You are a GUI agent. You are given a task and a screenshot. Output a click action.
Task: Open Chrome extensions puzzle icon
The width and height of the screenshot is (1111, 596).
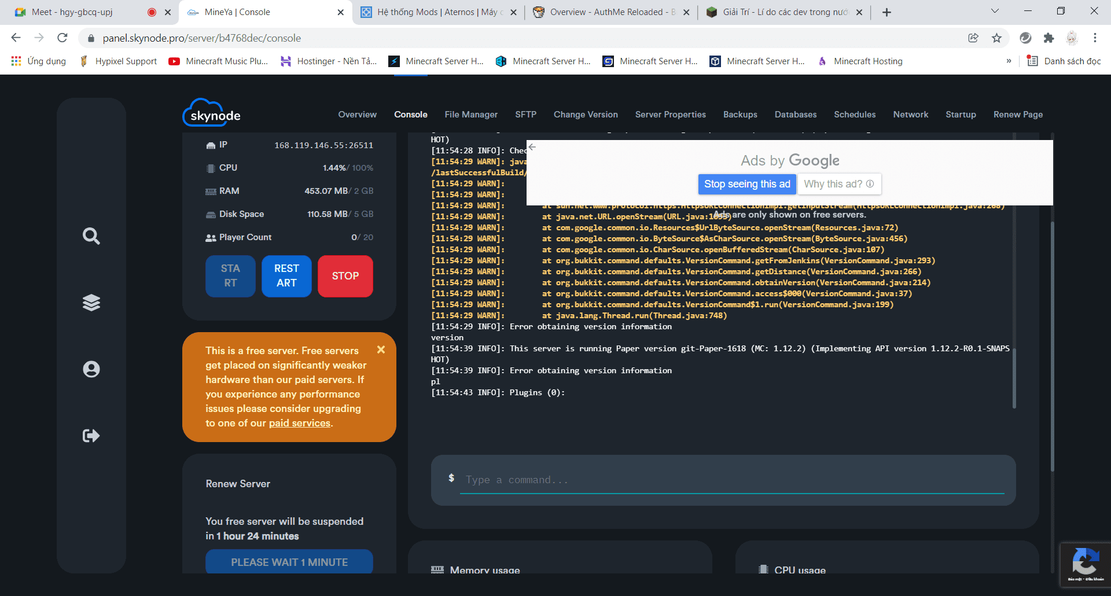coord(1049,38)
